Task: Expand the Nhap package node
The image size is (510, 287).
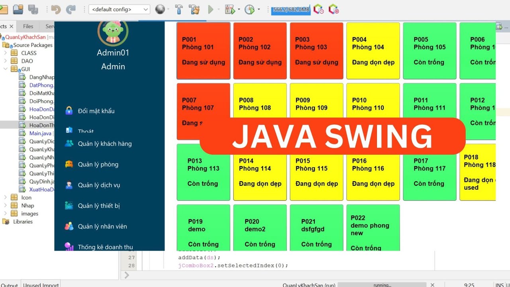Action: tap(5, 205)
